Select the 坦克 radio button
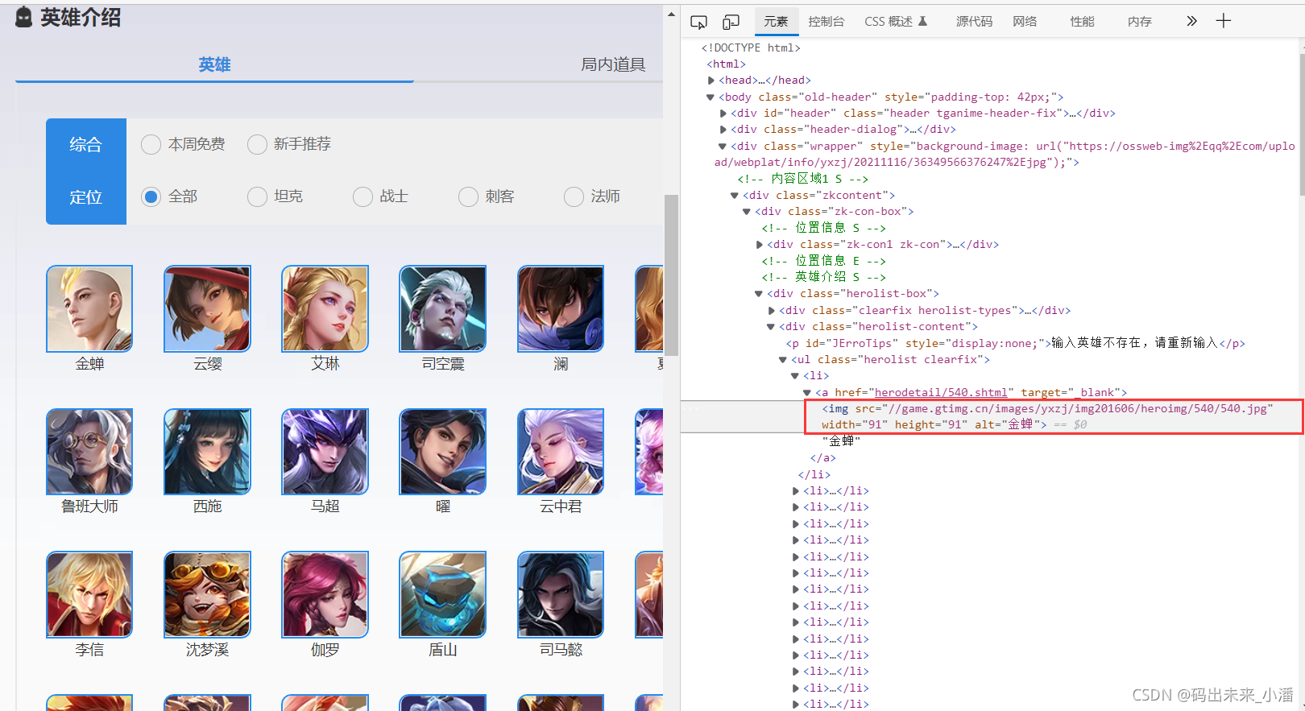This screenshot has width=1305, height=711. [x=257, y=196]
